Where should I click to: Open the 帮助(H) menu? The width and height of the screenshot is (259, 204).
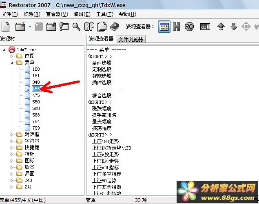[128, 14]
